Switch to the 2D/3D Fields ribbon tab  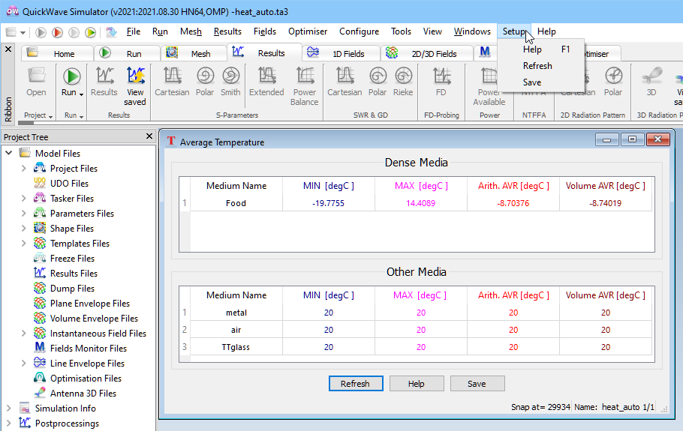pos(427,53)
